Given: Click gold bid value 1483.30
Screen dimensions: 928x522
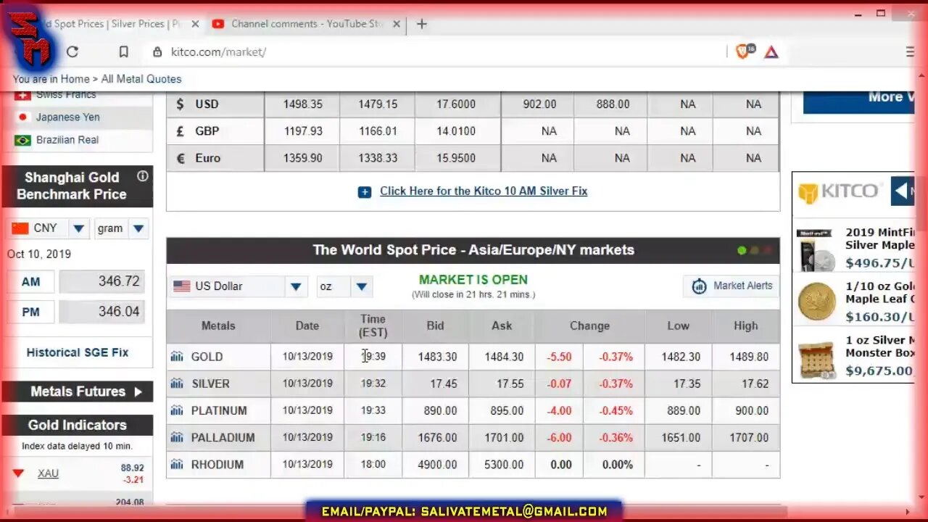Looking at the screenshot, I should pos(437,357).
